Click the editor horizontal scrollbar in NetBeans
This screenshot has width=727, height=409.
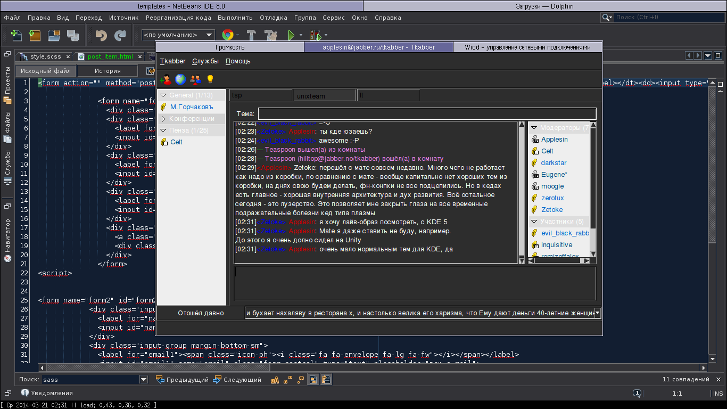click(x=373, y=367)
